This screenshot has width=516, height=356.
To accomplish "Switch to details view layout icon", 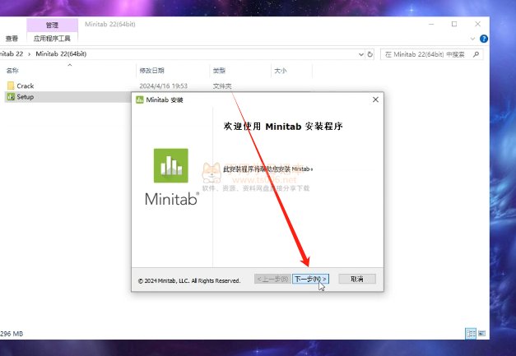I will click(471, 333).
